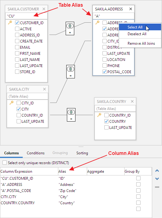Image resolution: width=162 pixels, height=218 pixels.
Task: Open the Sorting tab
Action: 82,153
